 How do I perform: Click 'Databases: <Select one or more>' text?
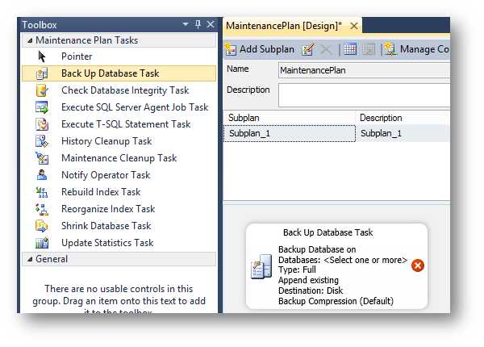(343, 260)
